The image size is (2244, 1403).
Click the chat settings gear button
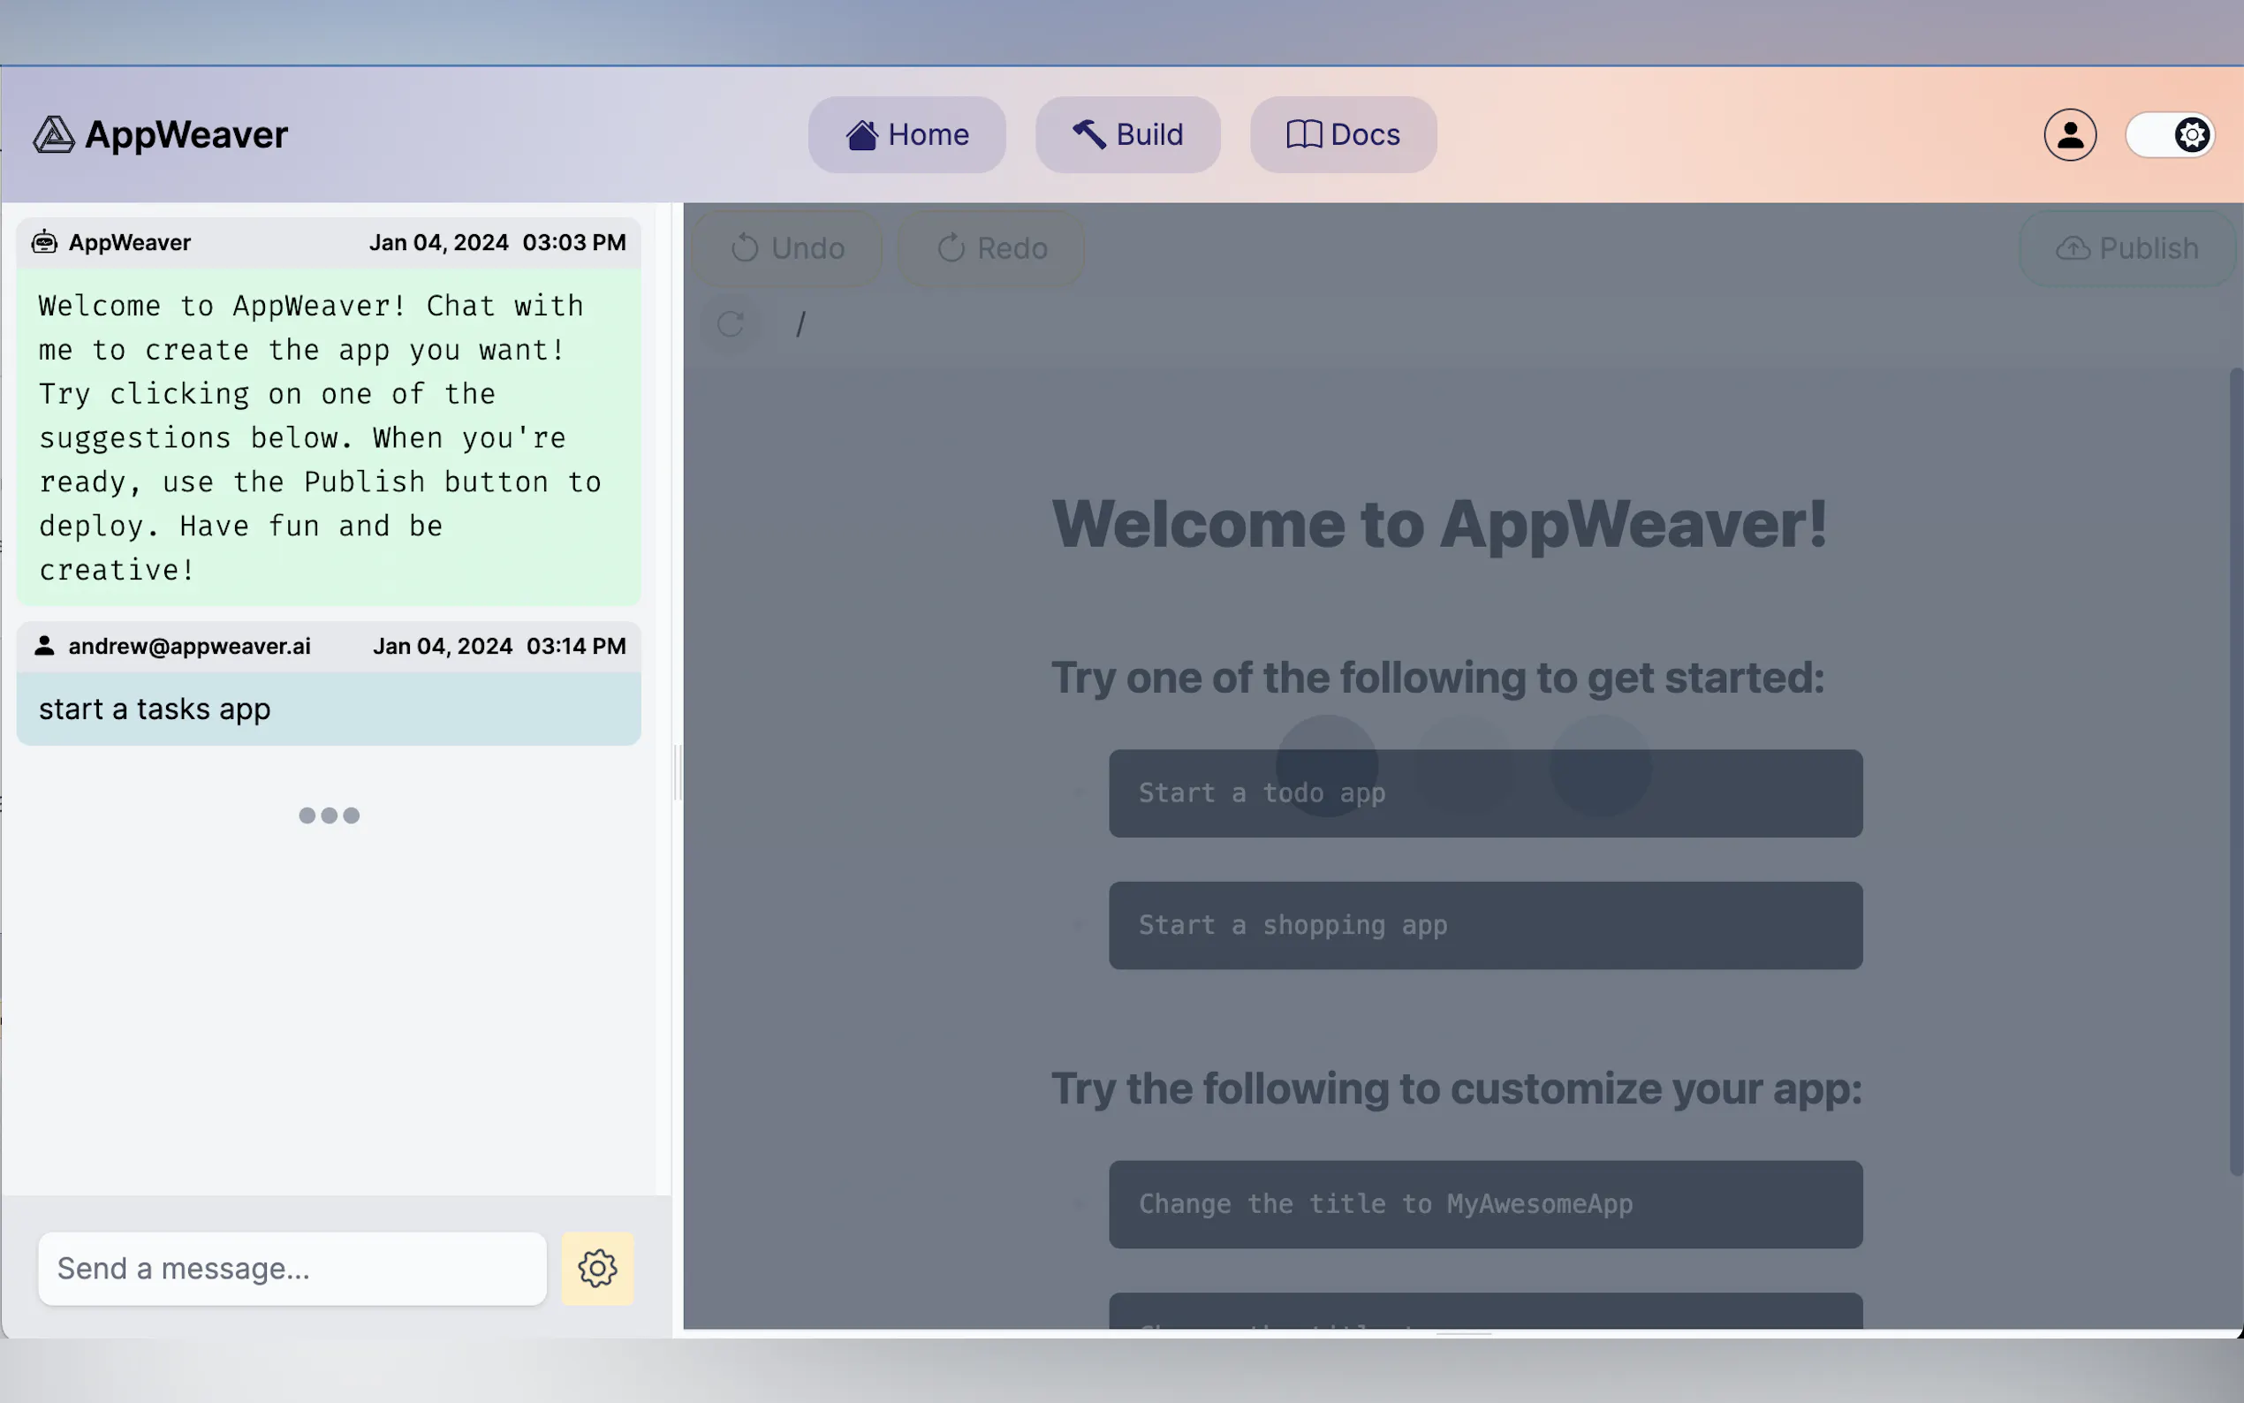597,1269
